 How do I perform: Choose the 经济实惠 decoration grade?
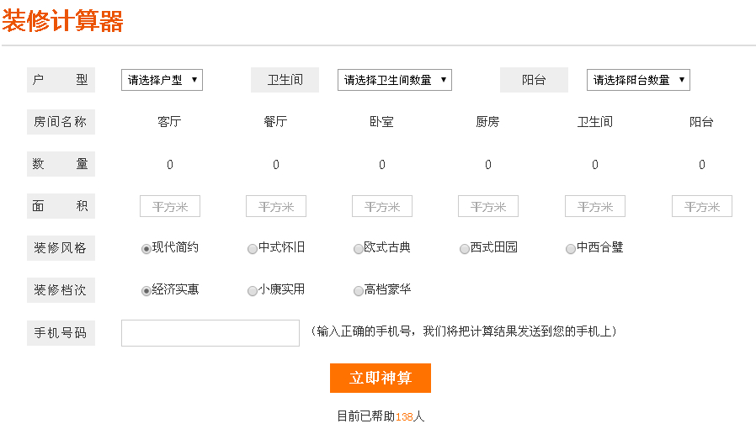point(146,291)
